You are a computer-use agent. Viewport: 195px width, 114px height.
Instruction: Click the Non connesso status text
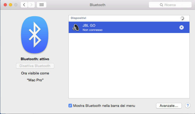pyautogui.click(x=93, y=30)
